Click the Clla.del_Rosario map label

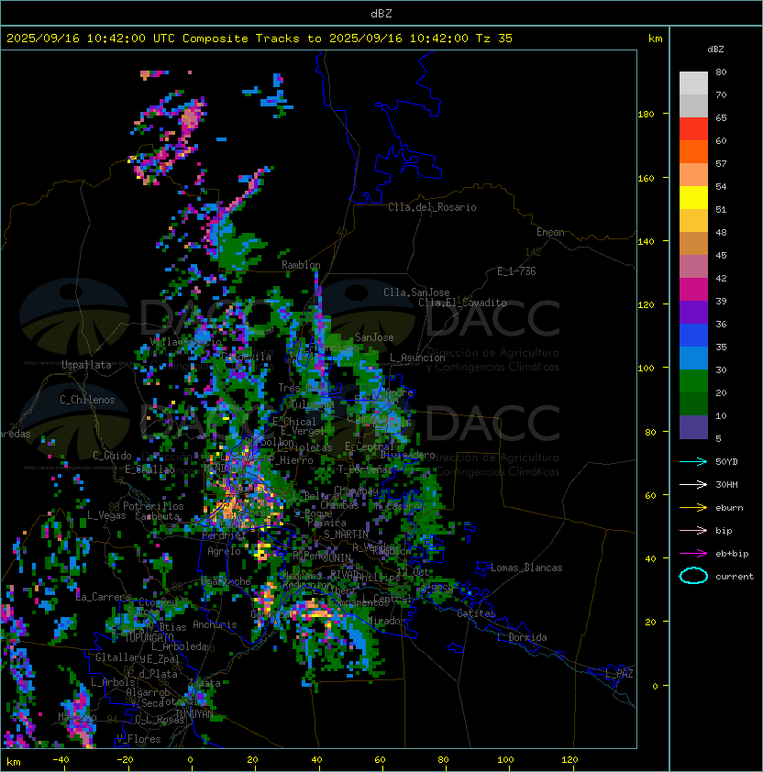click(x=432, y=207)
